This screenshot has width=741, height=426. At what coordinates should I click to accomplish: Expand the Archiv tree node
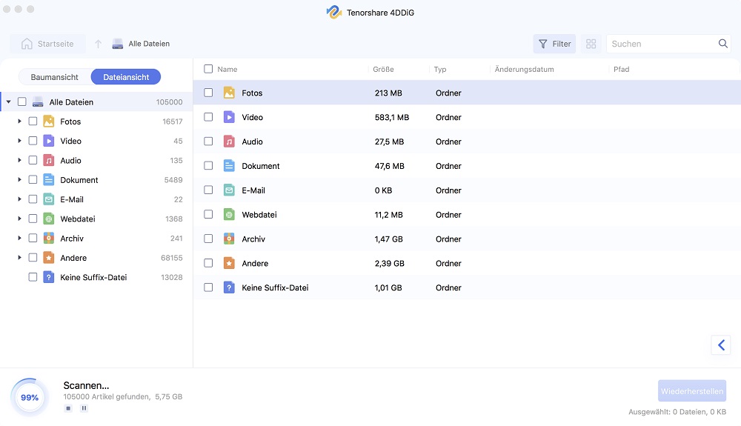click(19, 239)
